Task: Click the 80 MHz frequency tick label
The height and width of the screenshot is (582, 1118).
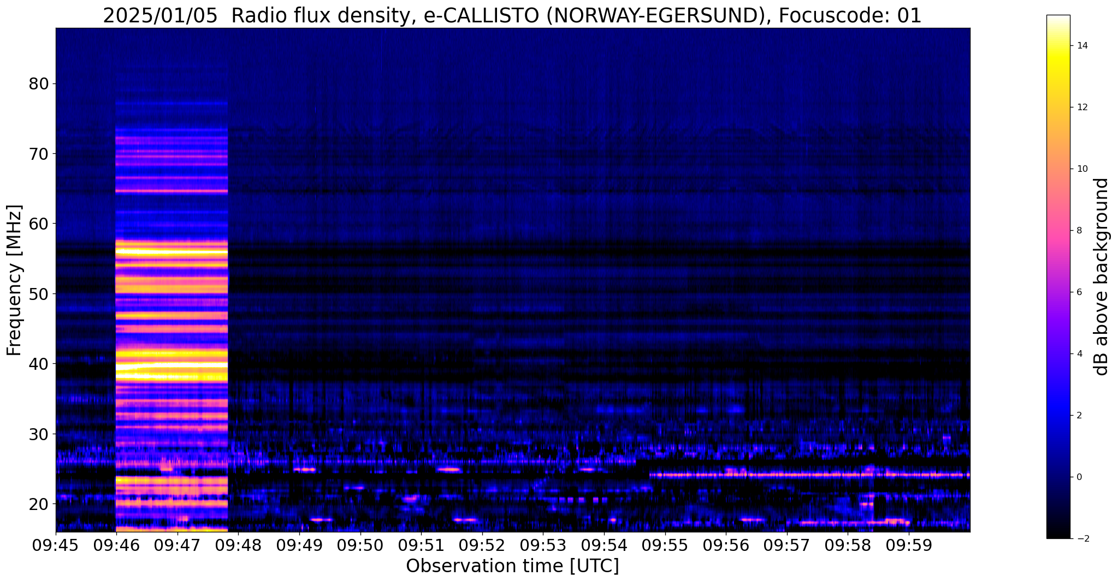Action: [x=38, y=84]
